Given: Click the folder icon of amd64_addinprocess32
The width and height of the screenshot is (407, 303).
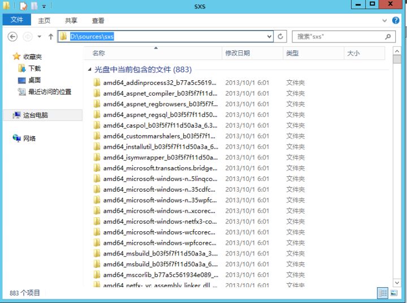Looking at the screenshot, I should (97, 83).
